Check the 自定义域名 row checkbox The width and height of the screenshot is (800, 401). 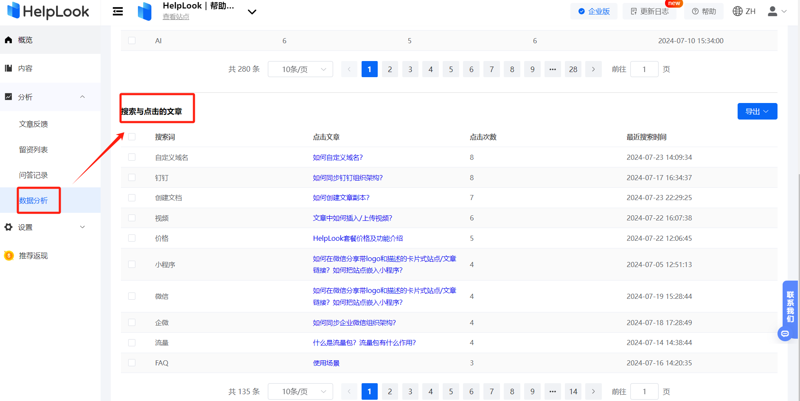click(132, 157)
